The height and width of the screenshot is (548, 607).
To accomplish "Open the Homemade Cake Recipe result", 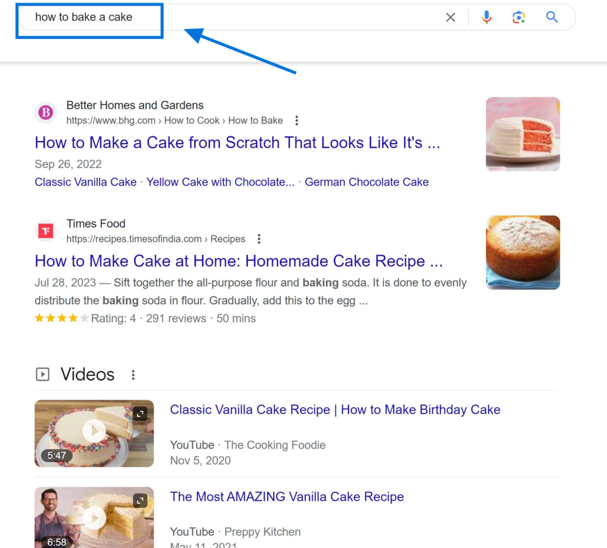I will (238, 261).
